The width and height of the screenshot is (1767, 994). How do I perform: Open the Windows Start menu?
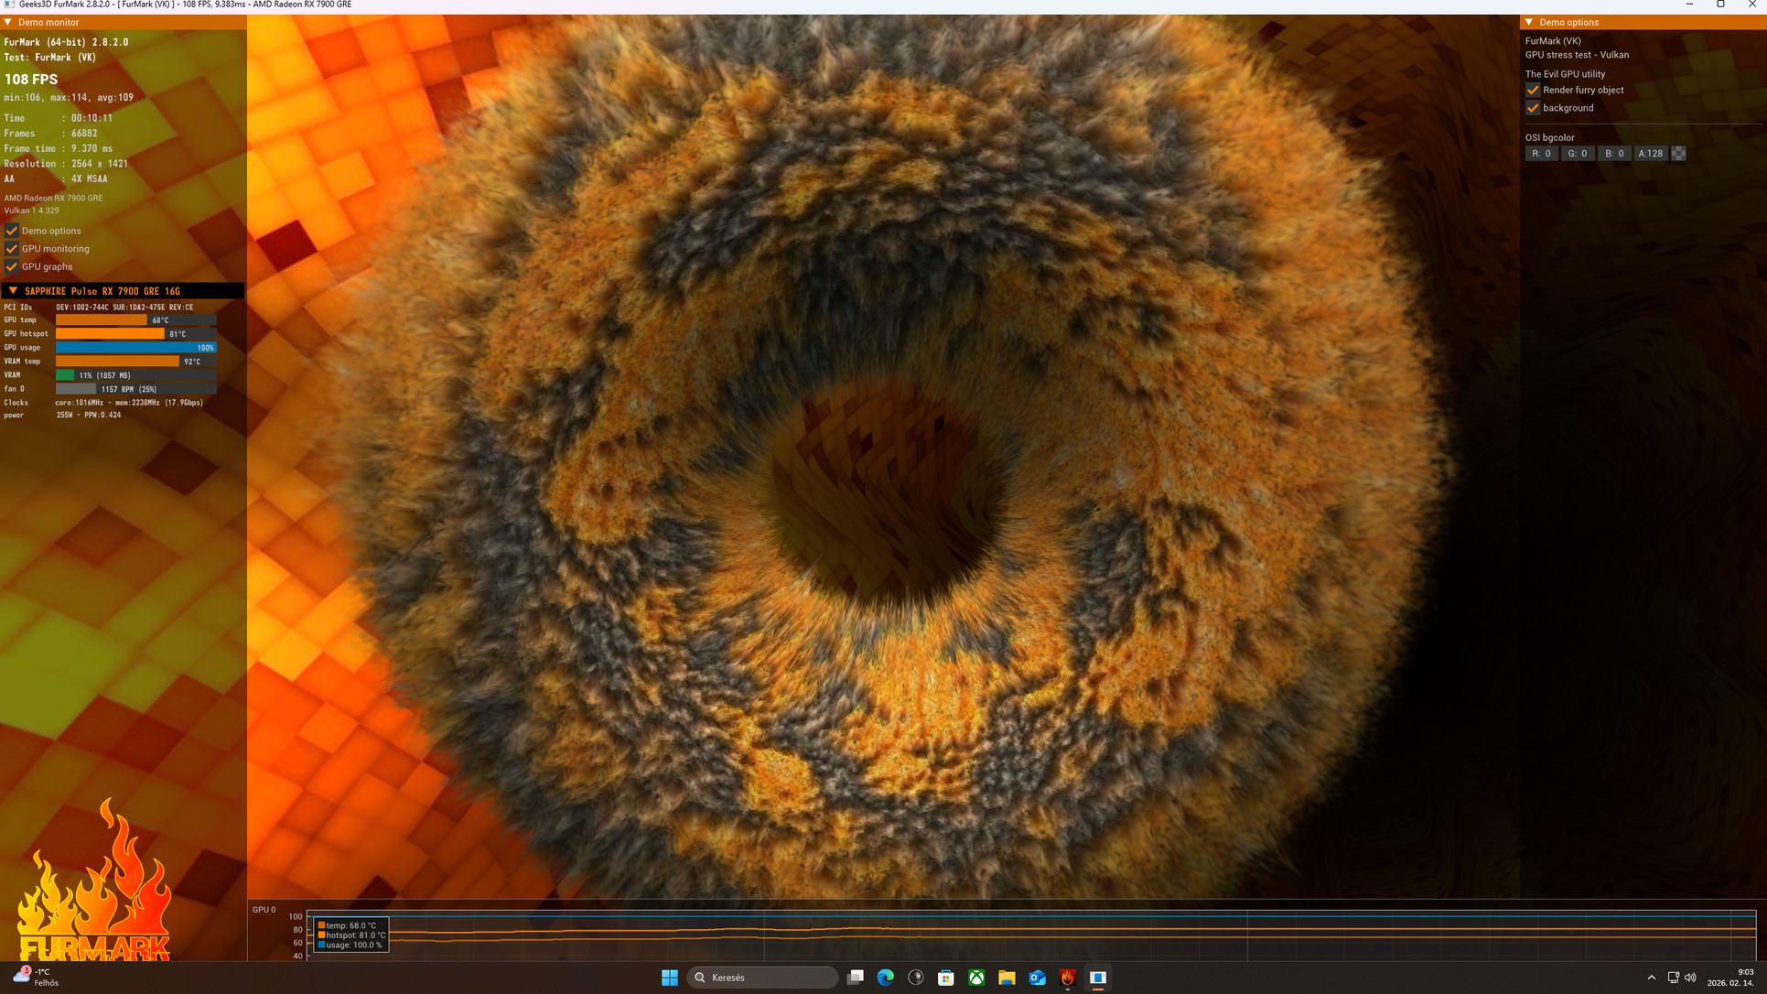pos(670,978)
